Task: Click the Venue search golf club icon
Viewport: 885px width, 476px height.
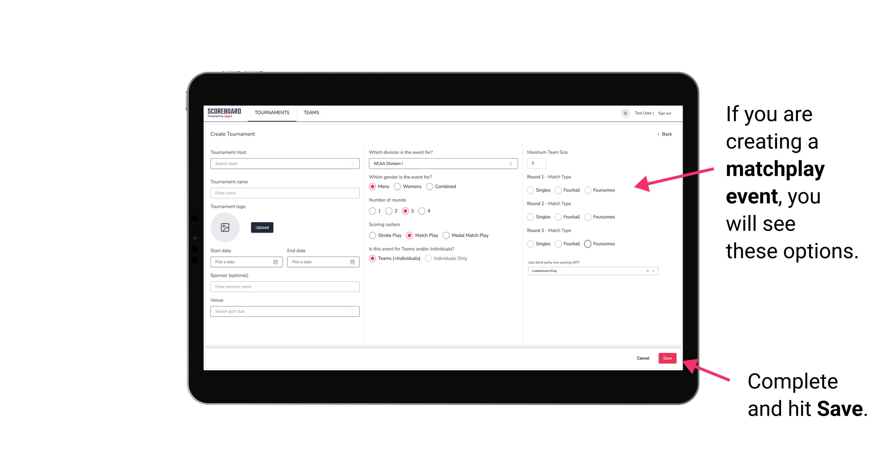Action: pyautogui.click(x=352, y=311)
